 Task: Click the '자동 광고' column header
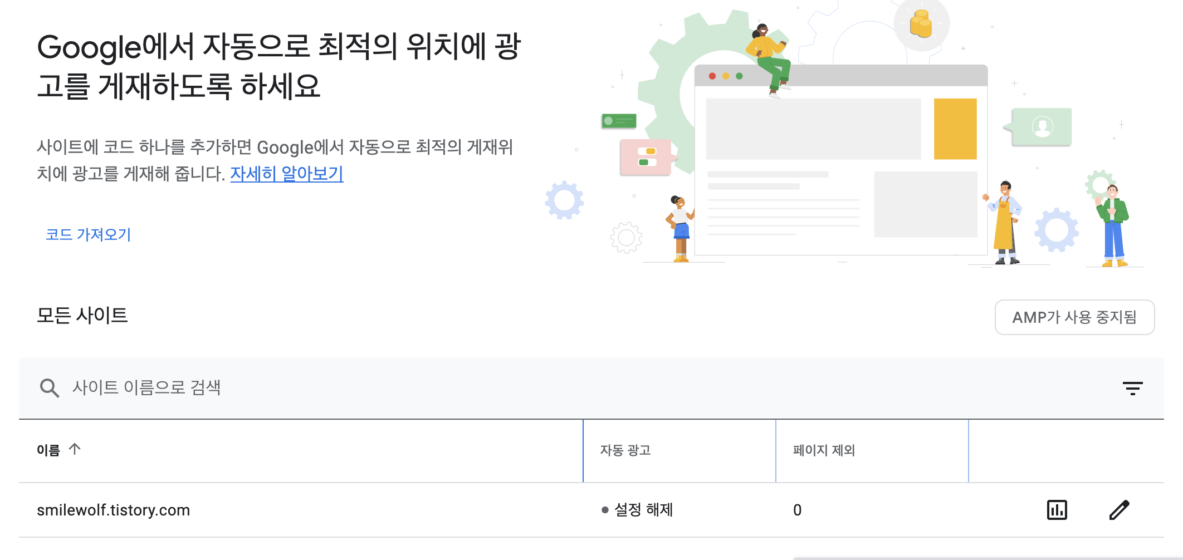point(625,450)
